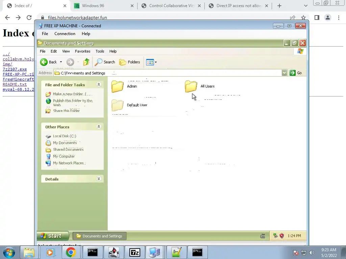The height and width of the screenshot is (259, 346).
Task: Open Local Disk (C:) from Other Places
Action: (65, 136)
